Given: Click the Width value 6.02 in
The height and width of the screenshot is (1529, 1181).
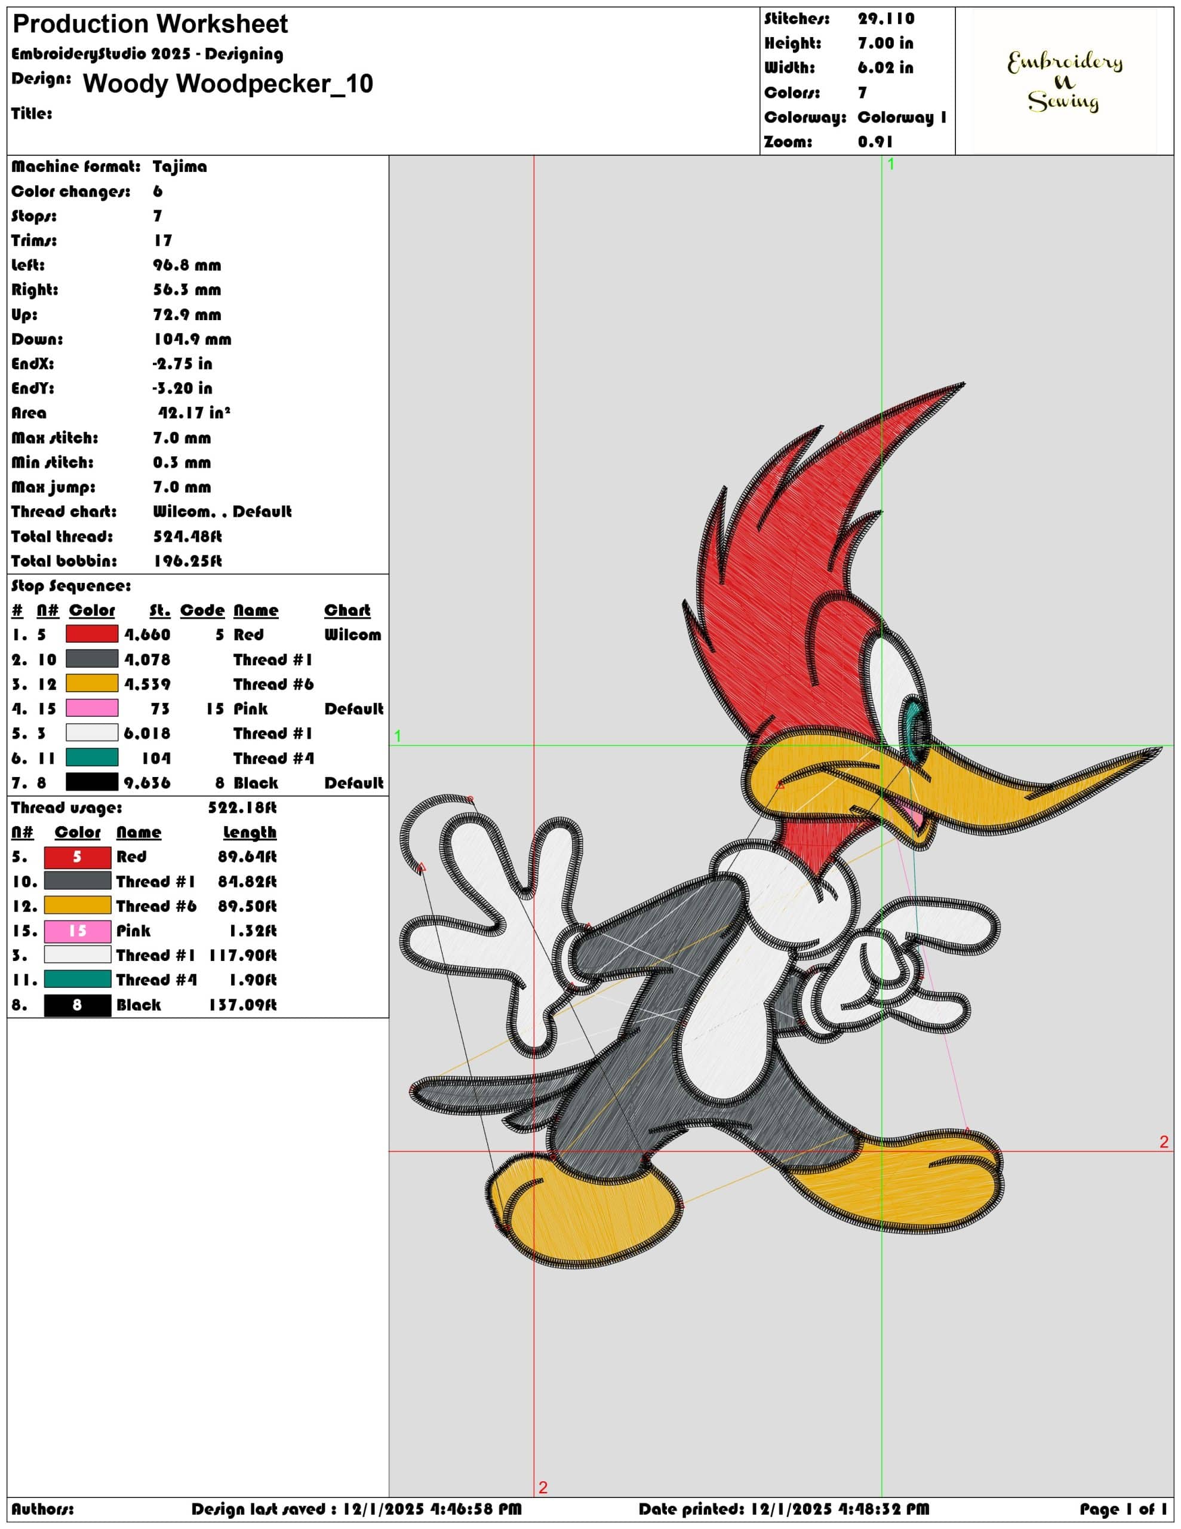Looking at the screenshot, I should (885, 68).
